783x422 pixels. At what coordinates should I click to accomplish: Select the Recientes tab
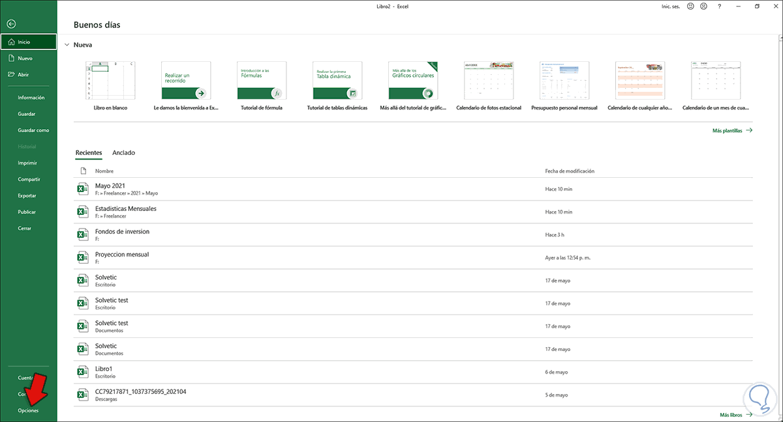pos(89,152)
